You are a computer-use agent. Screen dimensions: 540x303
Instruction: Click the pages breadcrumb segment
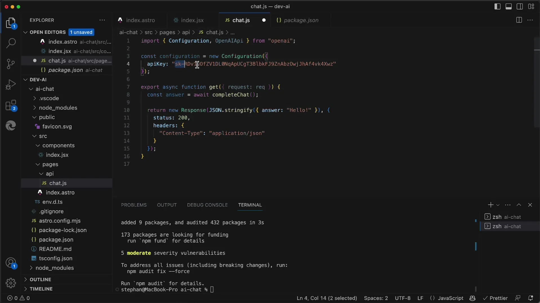(167, 32)
